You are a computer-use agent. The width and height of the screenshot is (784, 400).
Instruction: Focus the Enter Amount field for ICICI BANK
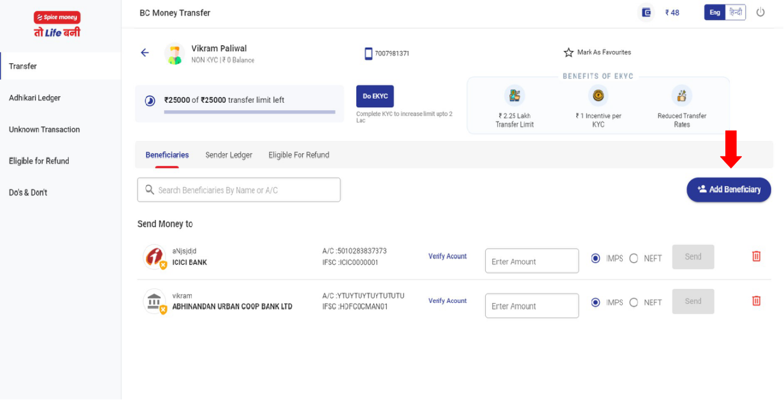click(532, 261)
